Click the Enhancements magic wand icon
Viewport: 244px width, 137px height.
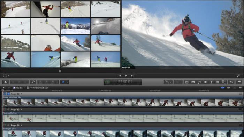click(167, 82)
